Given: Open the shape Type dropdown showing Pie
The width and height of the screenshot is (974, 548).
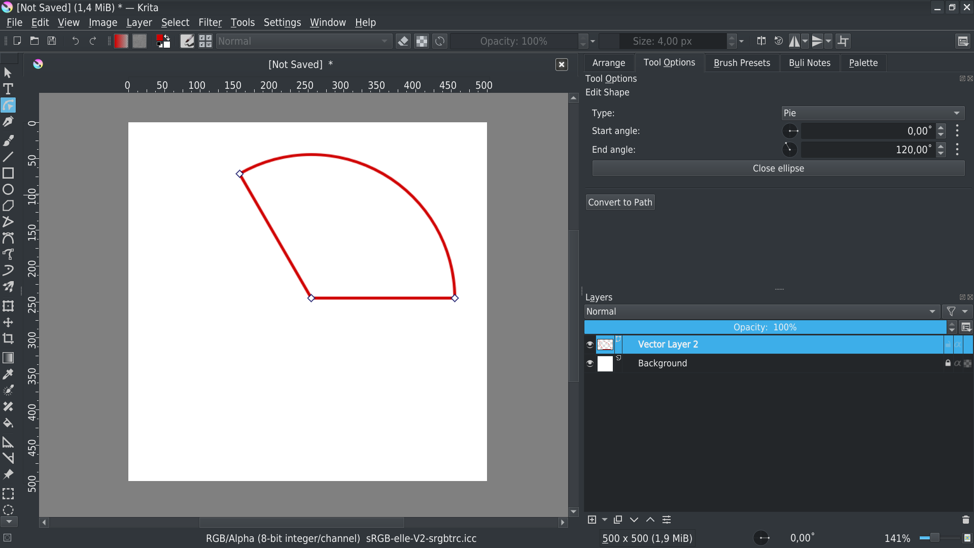Looking at the screenshot, I should pyautogui.click(x=872, y=113).
